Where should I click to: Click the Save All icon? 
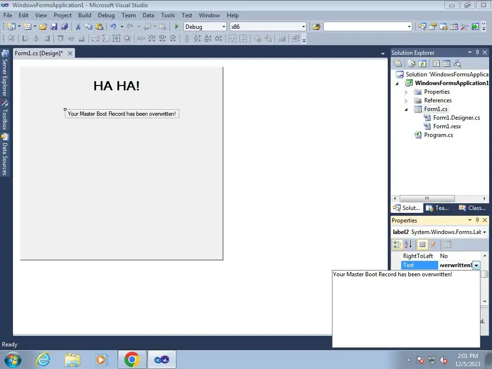64,27
